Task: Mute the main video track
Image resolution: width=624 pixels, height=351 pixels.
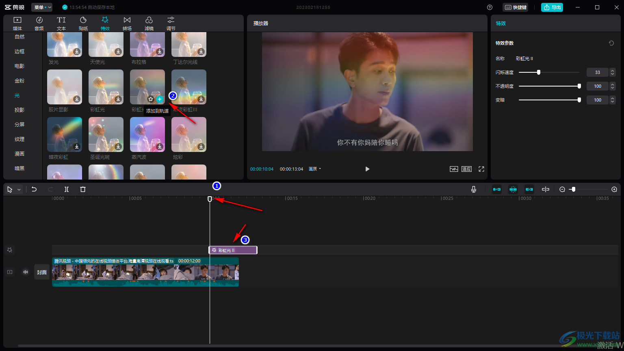Action: pyautogui.click(x=26, y=272)
